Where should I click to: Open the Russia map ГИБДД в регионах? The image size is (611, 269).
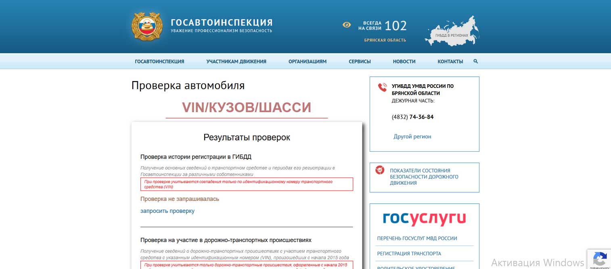coord(452,31)
